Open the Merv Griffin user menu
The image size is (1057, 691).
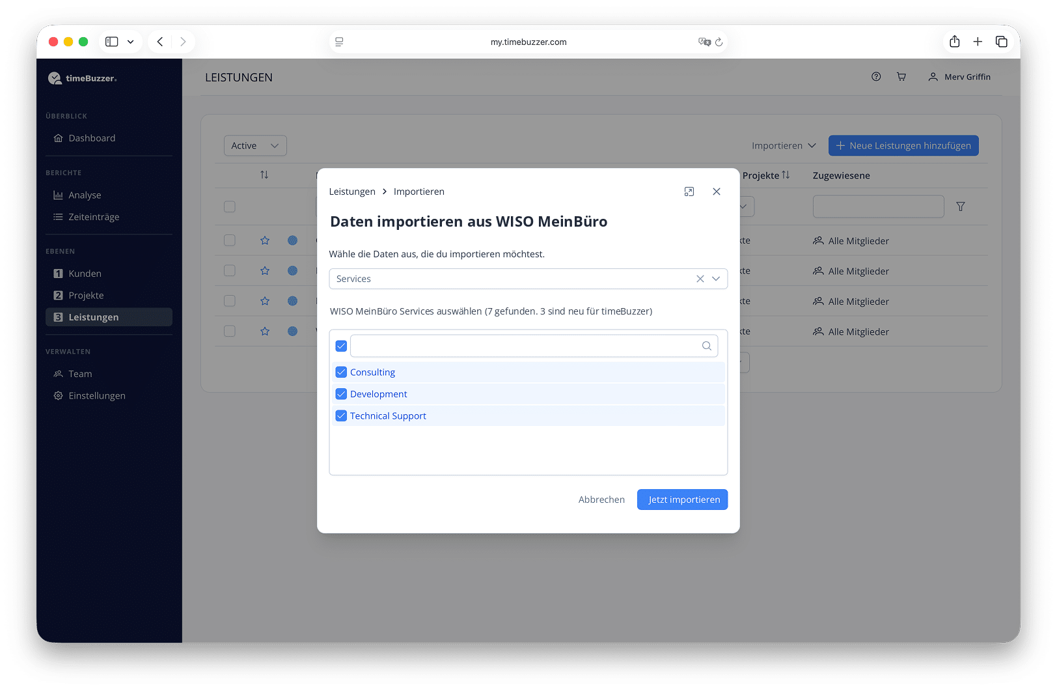959,77
